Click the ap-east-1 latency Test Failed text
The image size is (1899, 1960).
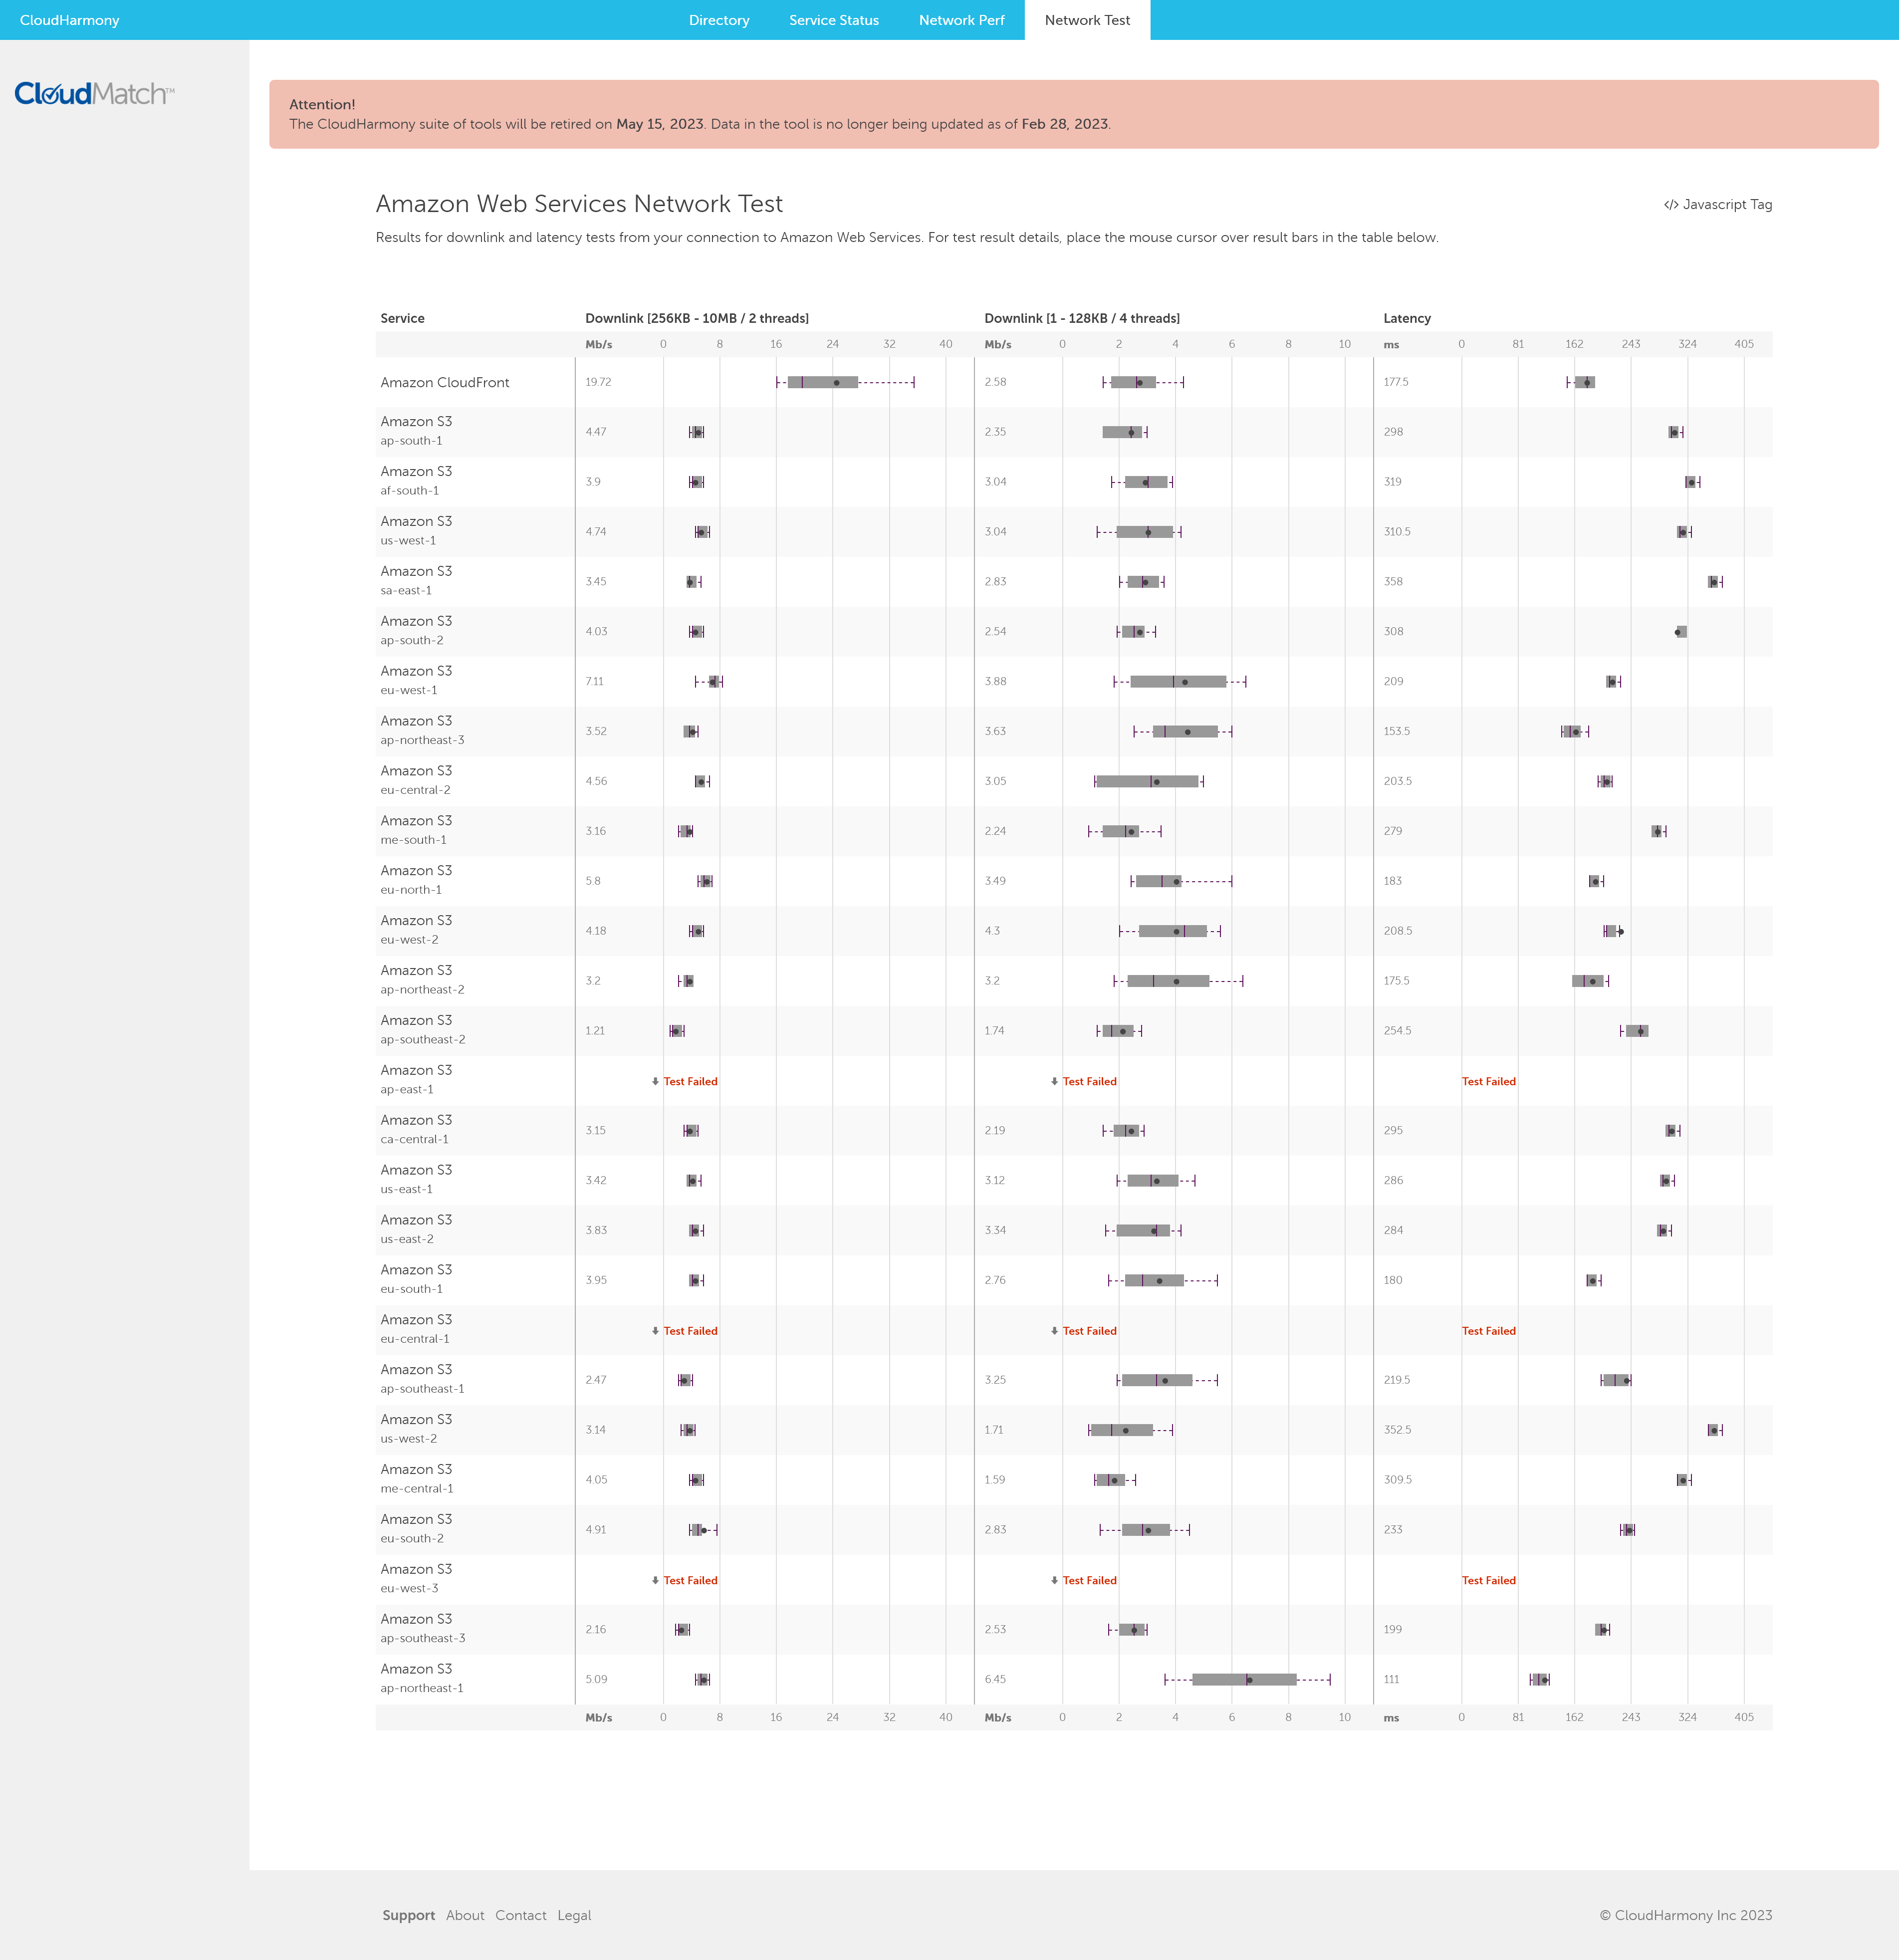[x=1488, y=1082]
